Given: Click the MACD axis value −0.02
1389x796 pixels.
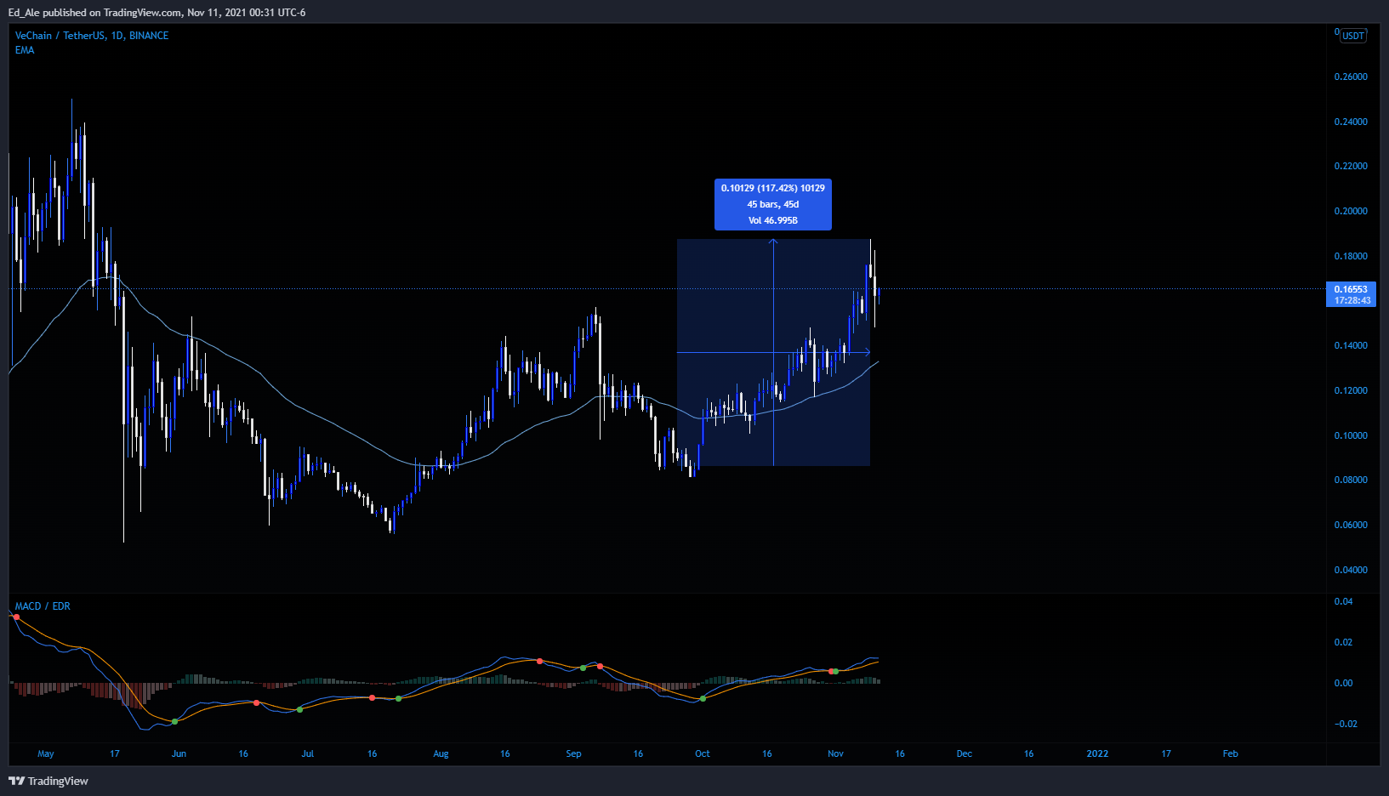Looking at the screenshot, I should pyautogui.click(x=1346, y=724).
